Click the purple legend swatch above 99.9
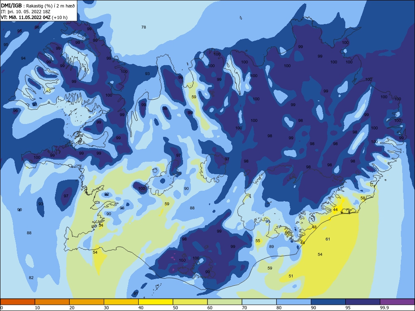 pos(397,302)
